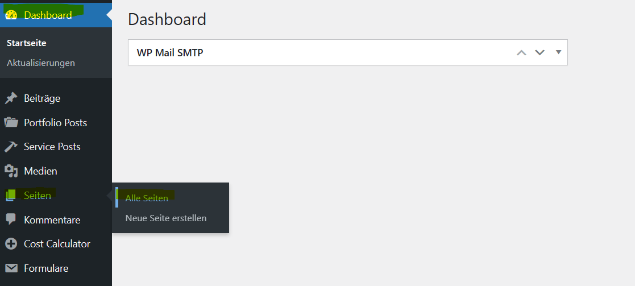Go to Startseite under Dashboard
Image resolution: width=635 pixels, height=286 pixels.
(x=27, y=43)
